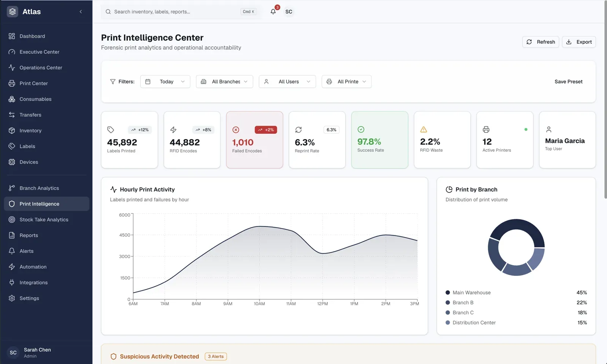This screenshot has height=364, width=607.
Task: Click the Stock Take Analytics target icon
Action: tap(12, 220)
